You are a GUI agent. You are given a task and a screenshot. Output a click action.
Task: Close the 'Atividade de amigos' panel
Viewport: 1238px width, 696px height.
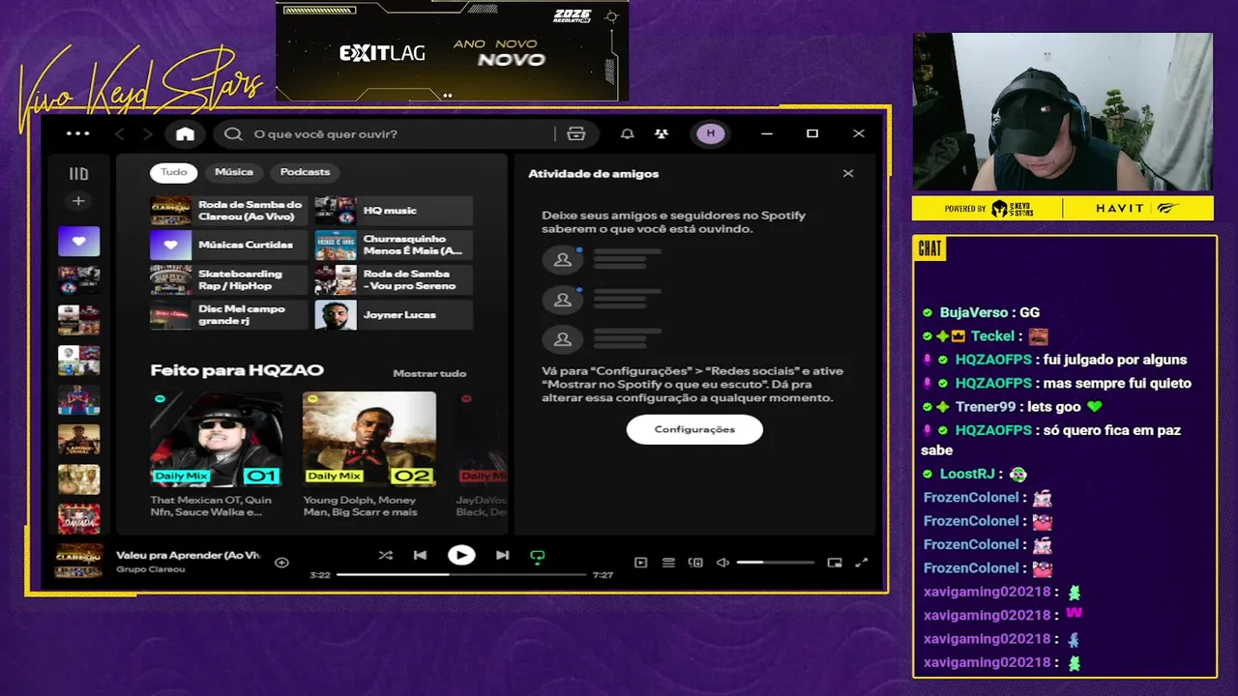point(848,174)
